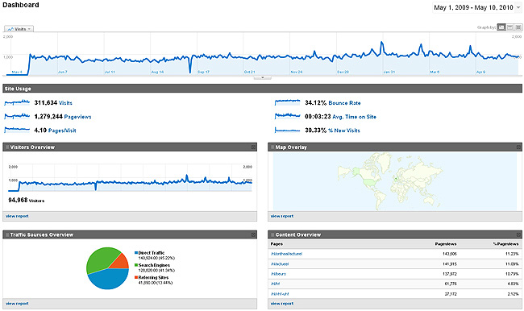Click the dark green European country on the map
The width and height of the screenshot is (524, 311).
tap(397, 178)
